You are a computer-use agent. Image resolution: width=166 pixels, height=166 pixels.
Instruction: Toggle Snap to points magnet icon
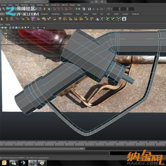[x=62, y=9]
